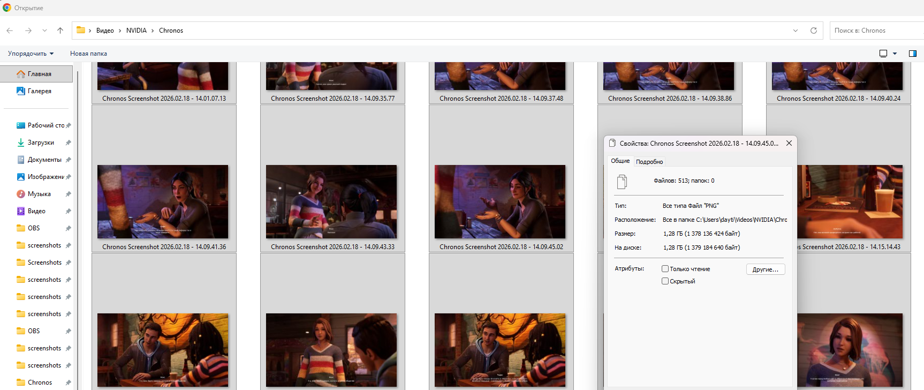924x390 pixels.
Task: Click the folder icon in address bar
Action: pos(81,30)
